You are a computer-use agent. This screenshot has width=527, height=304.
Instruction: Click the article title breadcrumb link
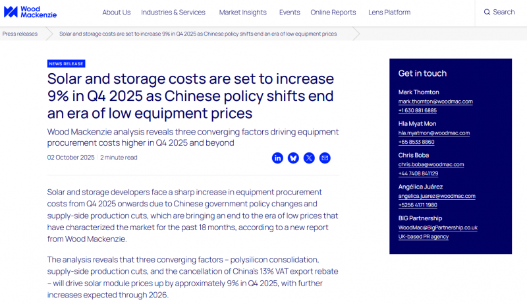[198, 33]
